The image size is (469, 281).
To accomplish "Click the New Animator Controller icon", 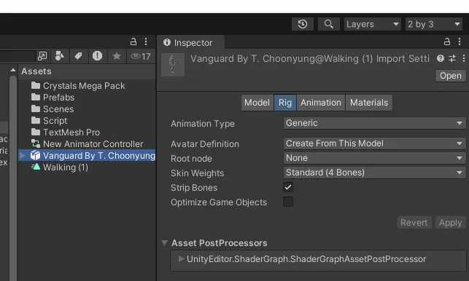I will (36, 143).
